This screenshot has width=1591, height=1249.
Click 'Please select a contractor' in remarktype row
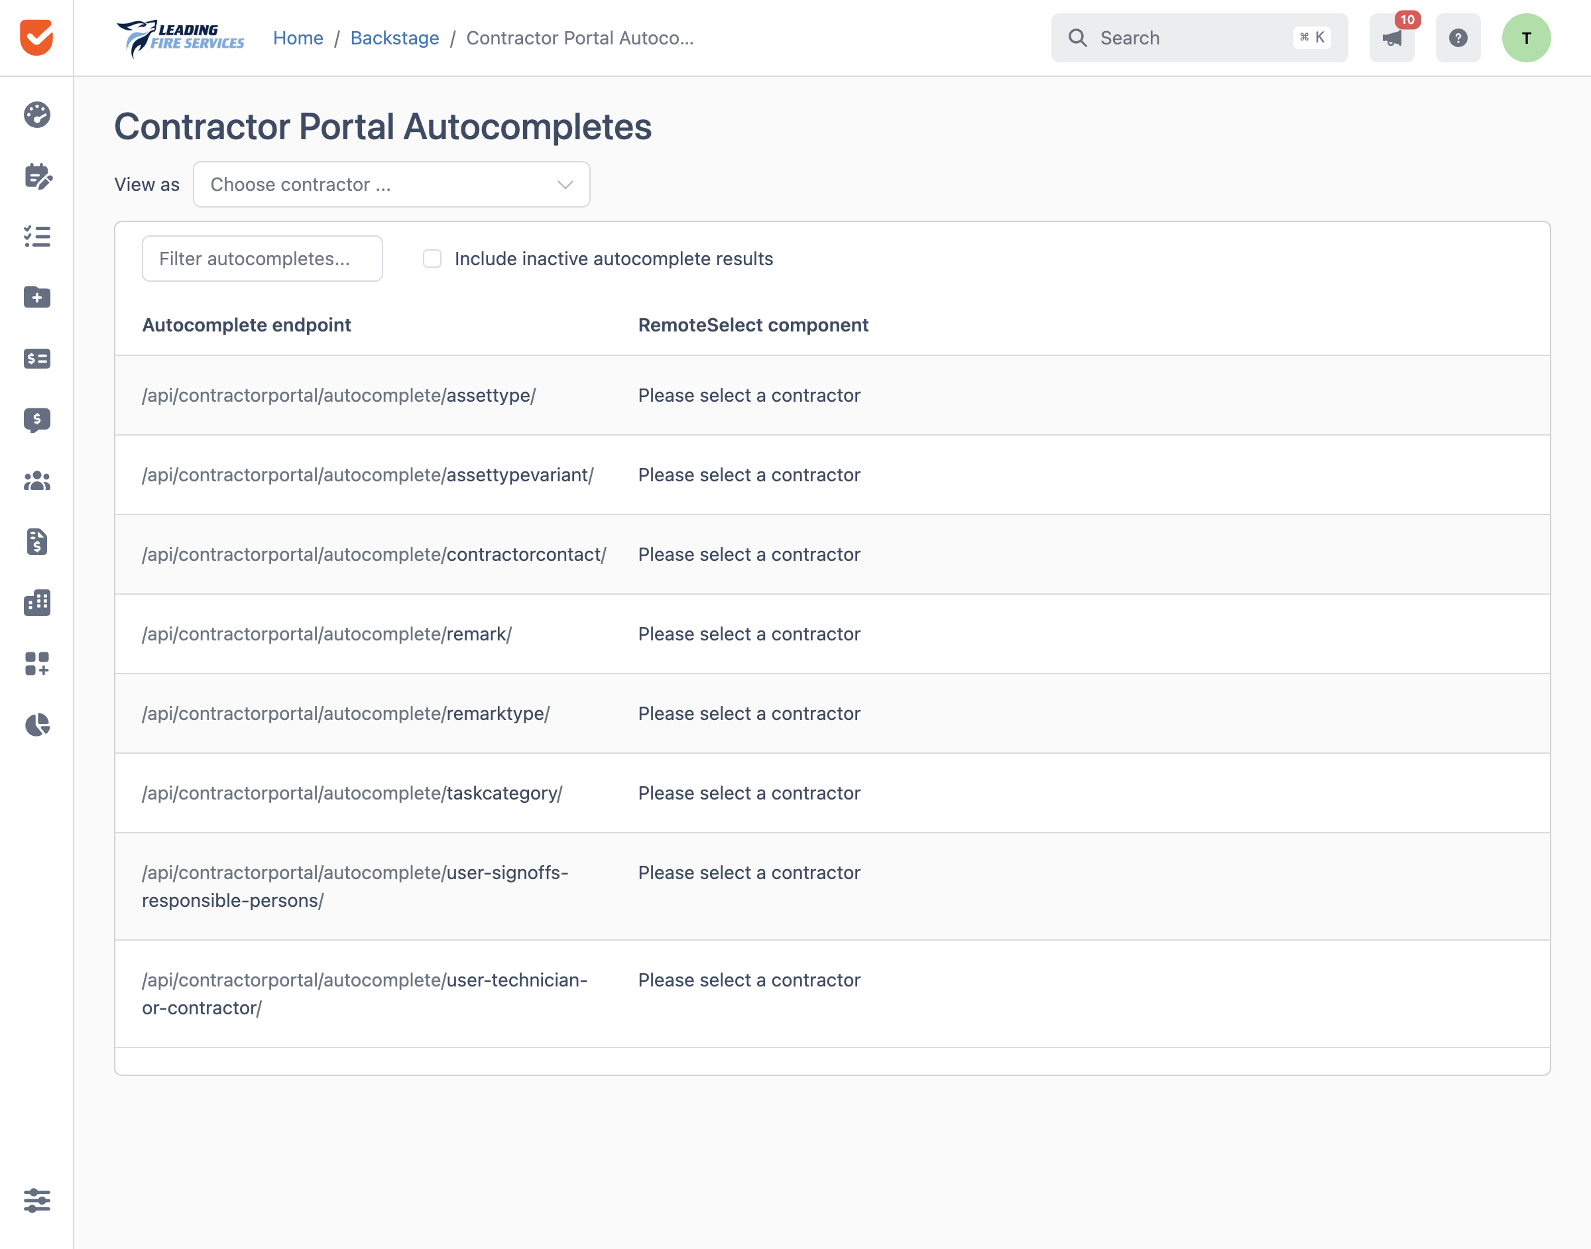click(x=748, y=715)
